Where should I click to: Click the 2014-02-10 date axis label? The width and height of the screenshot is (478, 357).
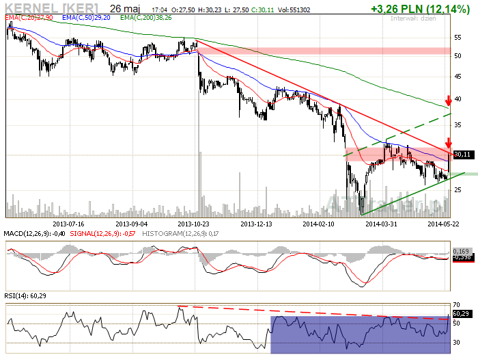(x=319, y=224)
